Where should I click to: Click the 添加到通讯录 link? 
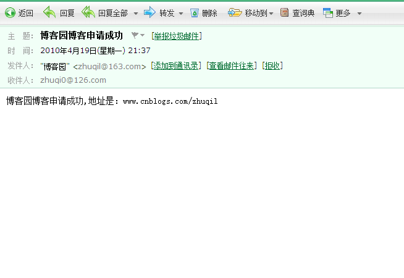pyautogui.click(x=175, y=66)
